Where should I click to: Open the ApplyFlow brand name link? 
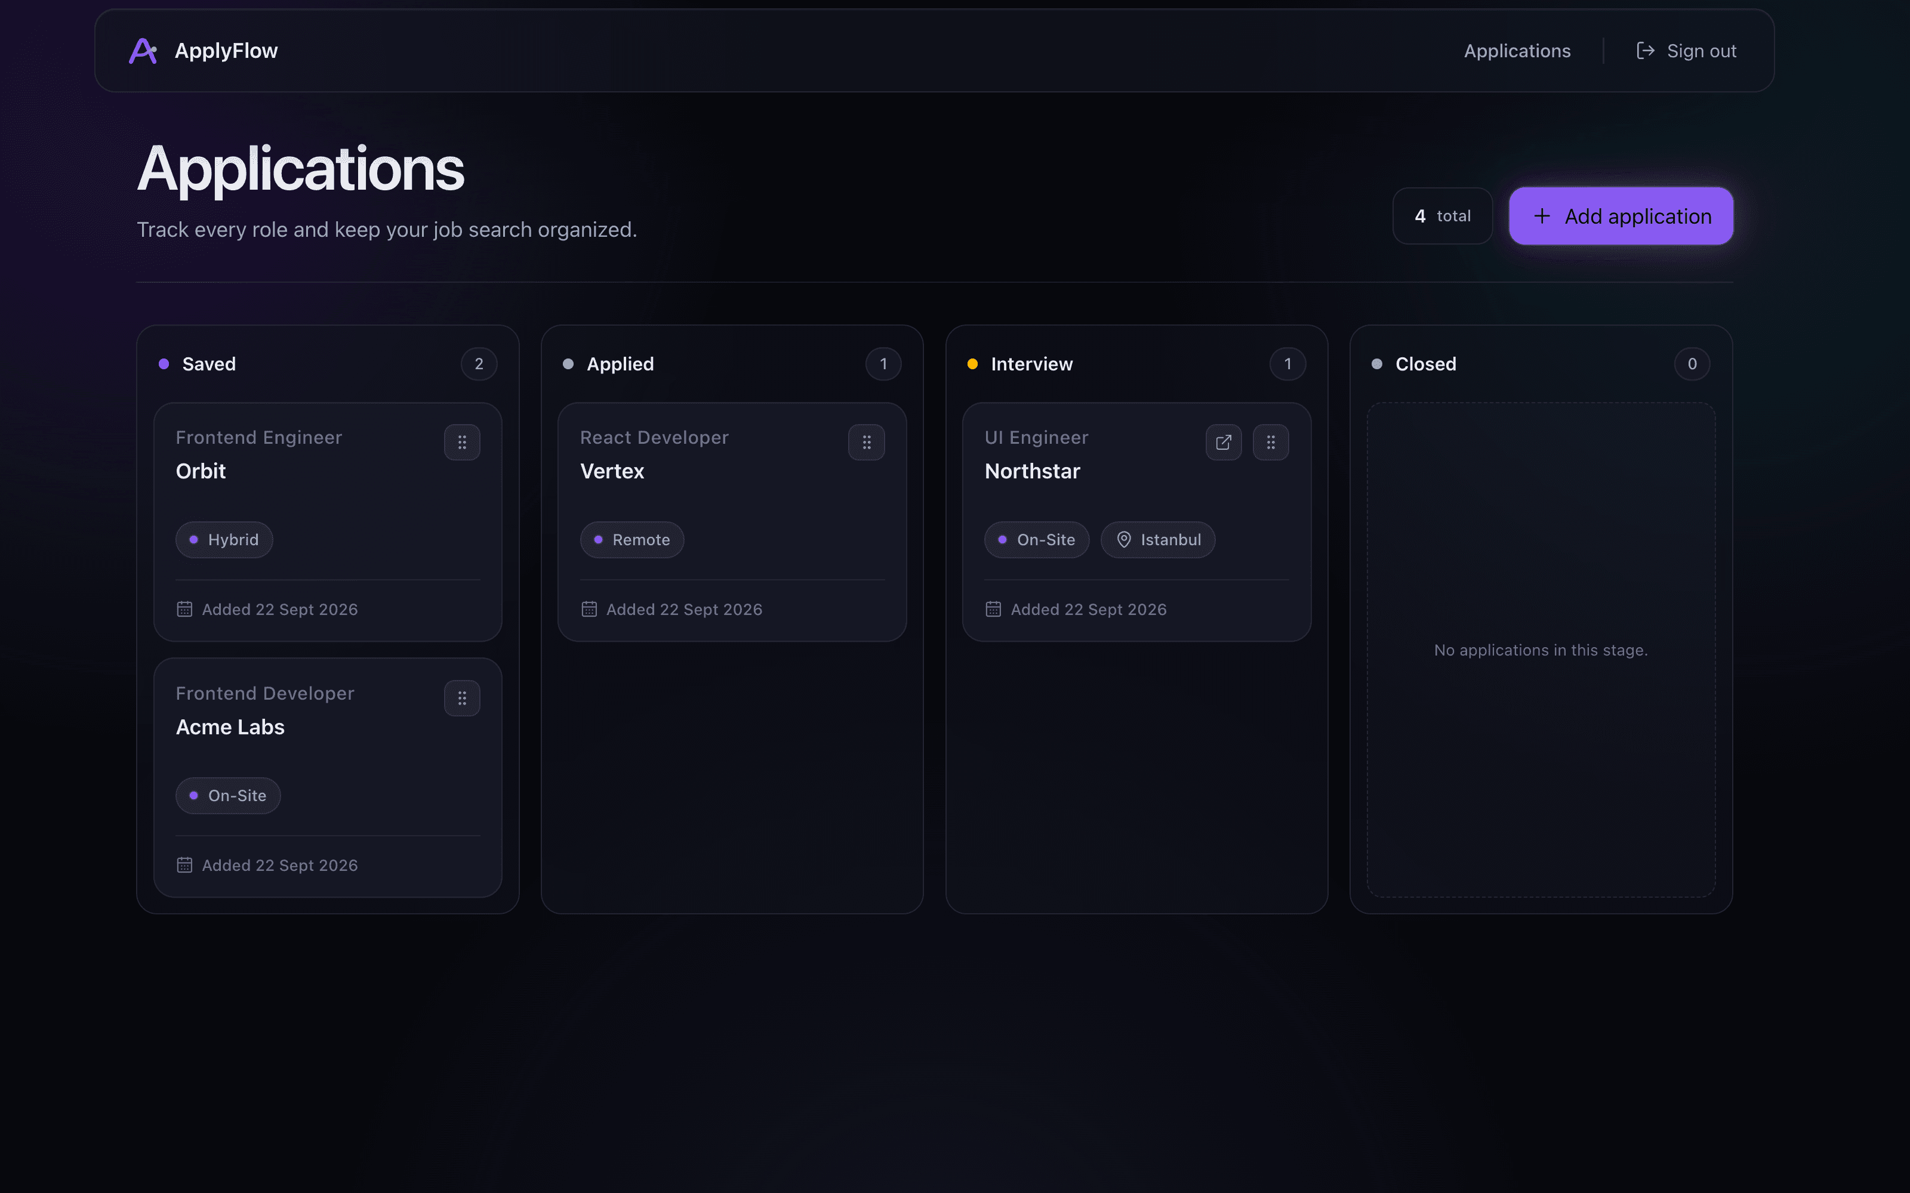click(x=226, y=51)
